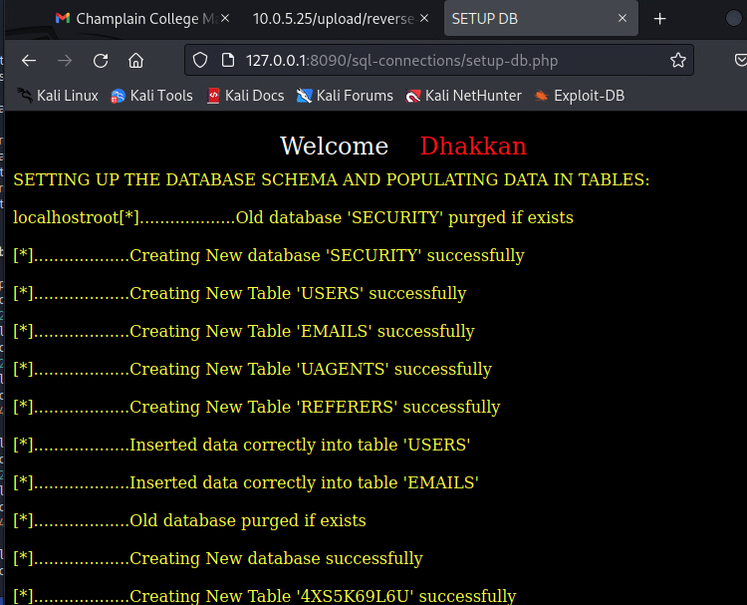747x605 pixels.
Task: Open the Kali Docs bookmark
Action: tap(245, 96)
